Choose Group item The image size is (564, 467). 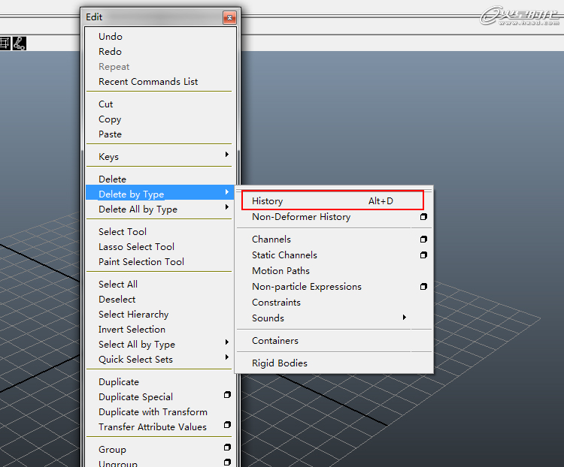pos(112,450)
